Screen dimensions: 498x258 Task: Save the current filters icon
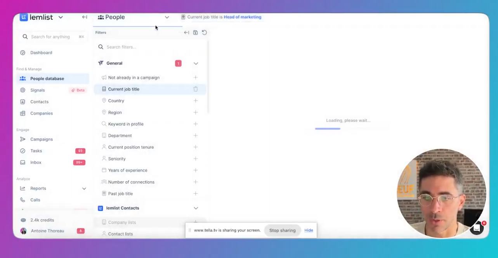[195, 33]
